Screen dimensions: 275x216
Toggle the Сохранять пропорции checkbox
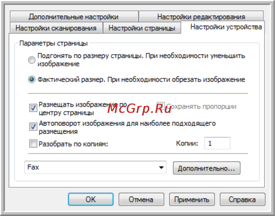pyautogui.click(x=161, y=106)
